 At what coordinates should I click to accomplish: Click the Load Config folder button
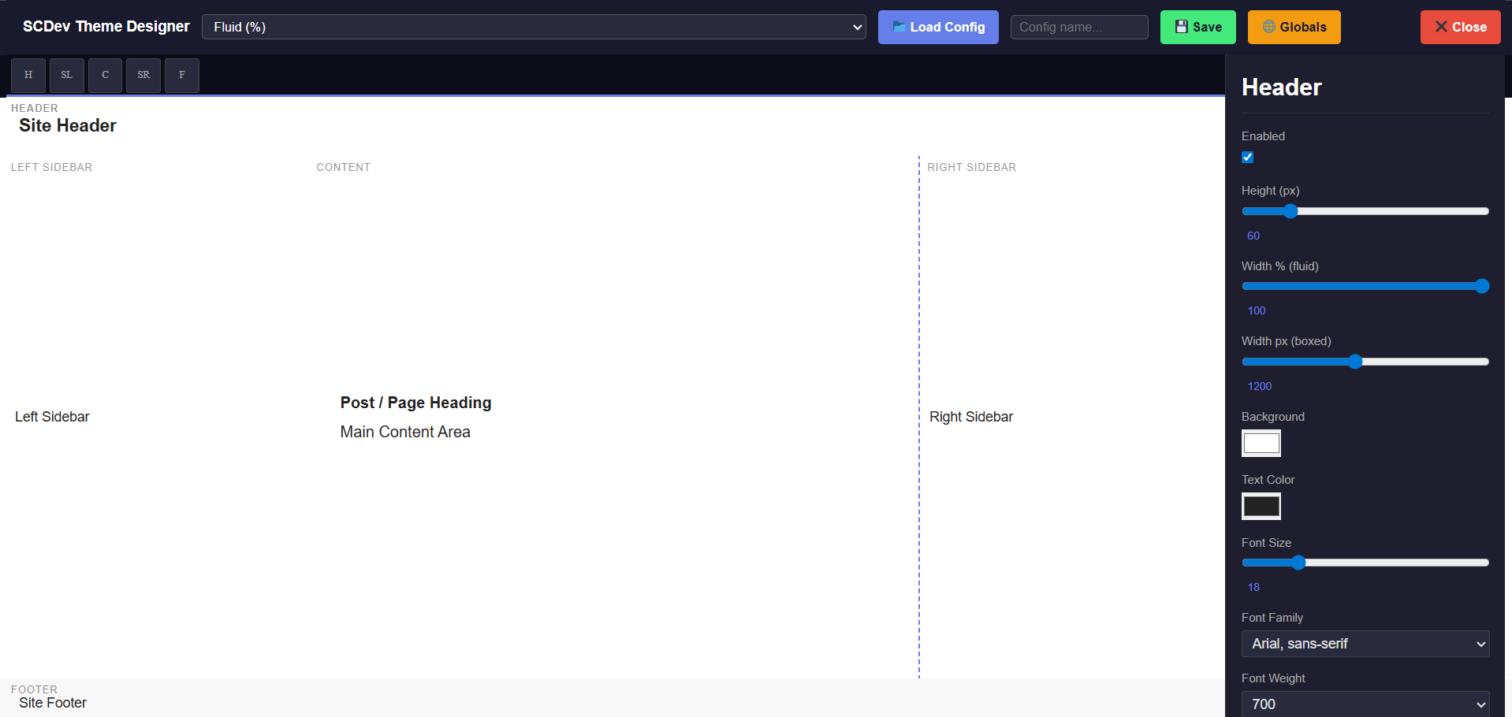click(x=938, y=27)
